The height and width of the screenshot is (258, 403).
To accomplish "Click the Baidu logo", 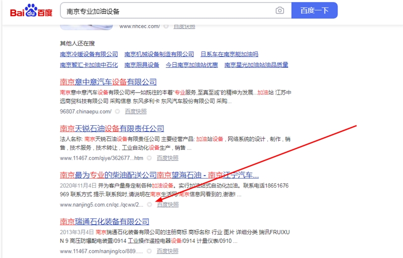I will tap(31, 11).
